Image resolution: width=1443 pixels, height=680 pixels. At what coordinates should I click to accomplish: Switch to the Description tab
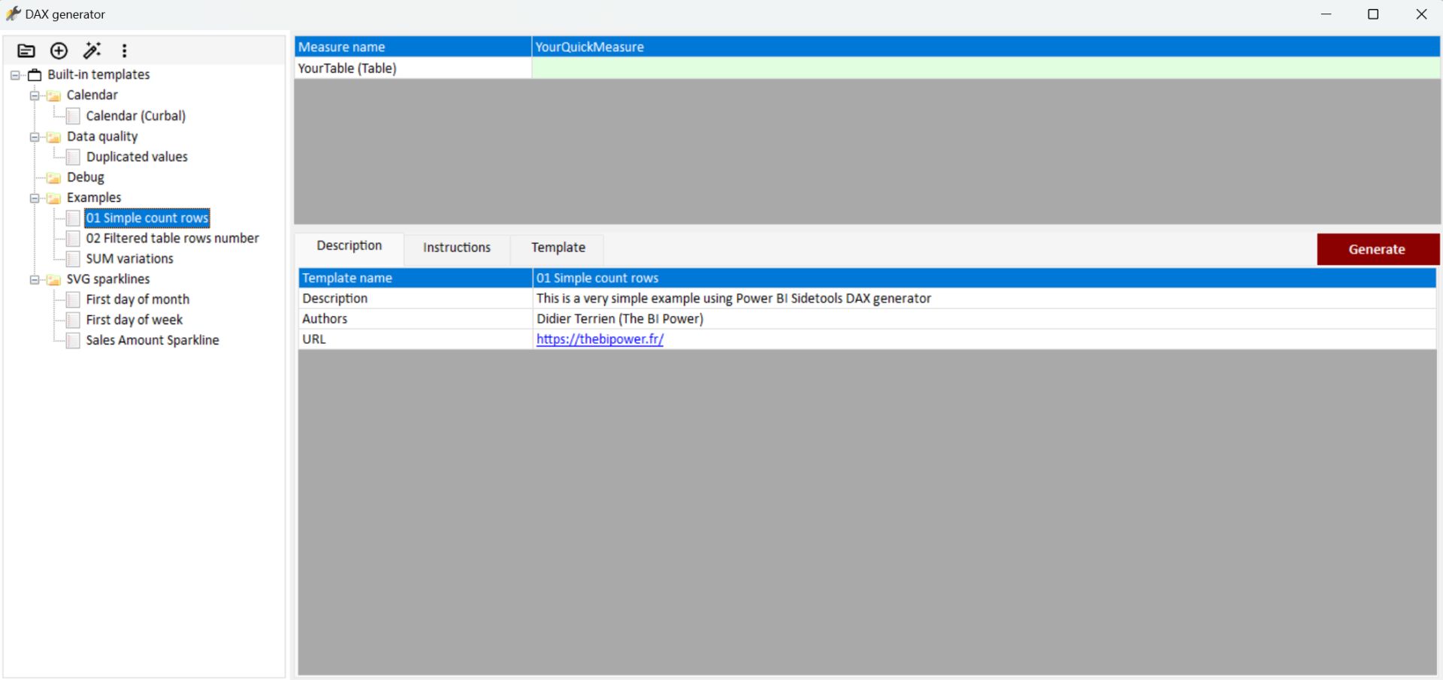tap(349, 247)
